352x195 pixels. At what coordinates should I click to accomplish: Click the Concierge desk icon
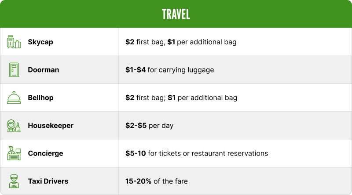coord(14,153)
